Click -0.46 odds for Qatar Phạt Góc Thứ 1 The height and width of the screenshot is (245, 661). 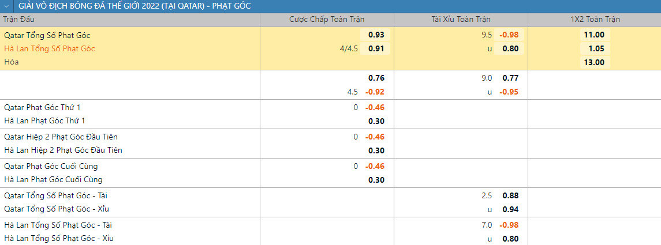[375, 107]
